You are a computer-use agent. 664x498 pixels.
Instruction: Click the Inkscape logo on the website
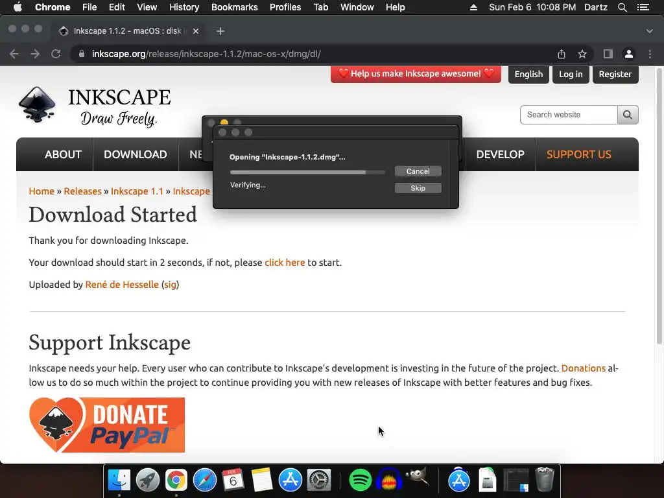click(95, 106)
